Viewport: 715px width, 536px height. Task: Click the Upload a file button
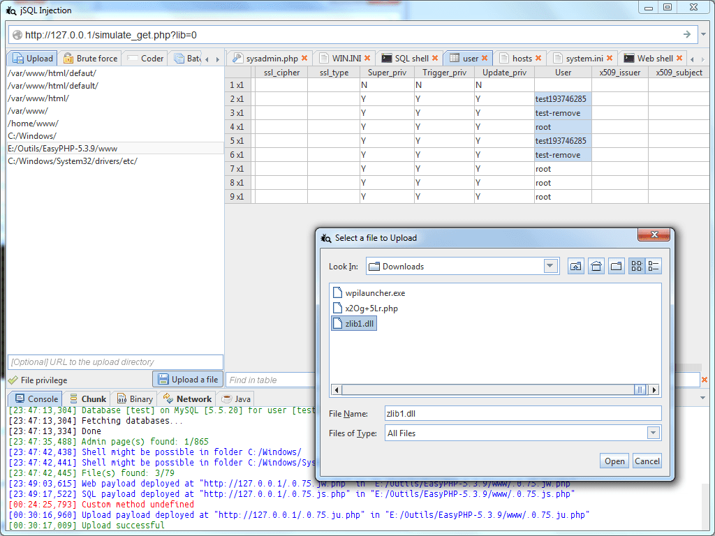click(188, 380)
